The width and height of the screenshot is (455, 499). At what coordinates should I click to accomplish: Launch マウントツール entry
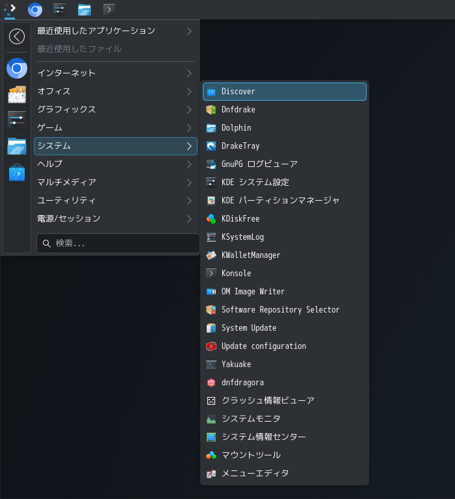pos(285,455)
